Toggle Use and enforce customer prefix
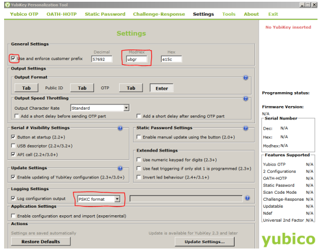The width and height of the screenshot is (321, 252). point(13,58)
